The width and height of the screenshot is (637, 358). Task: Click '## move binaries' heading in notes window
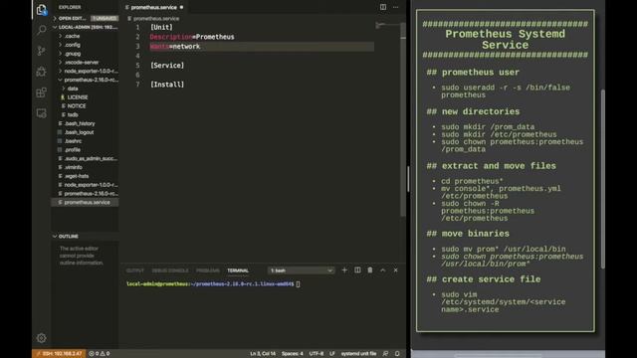click(x=468, y=234)
